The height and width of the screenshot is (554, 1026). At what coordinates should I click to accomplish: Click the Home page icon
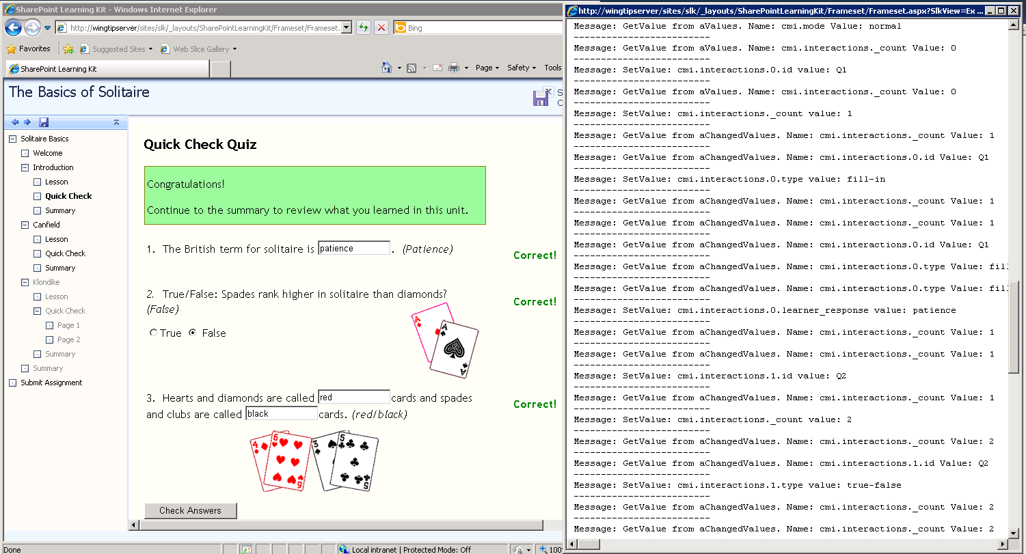[x=387, y=68]
